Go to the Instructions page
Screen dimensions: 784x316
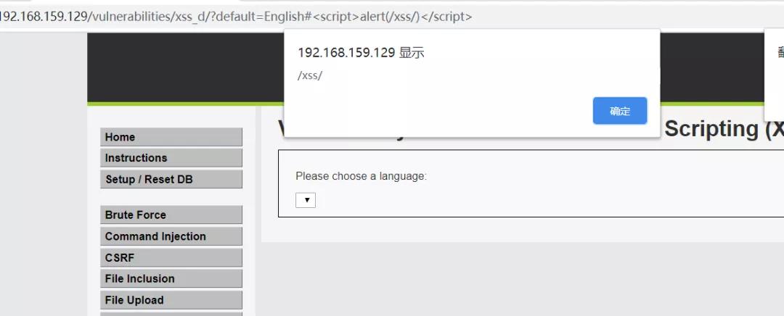[171, 158]
